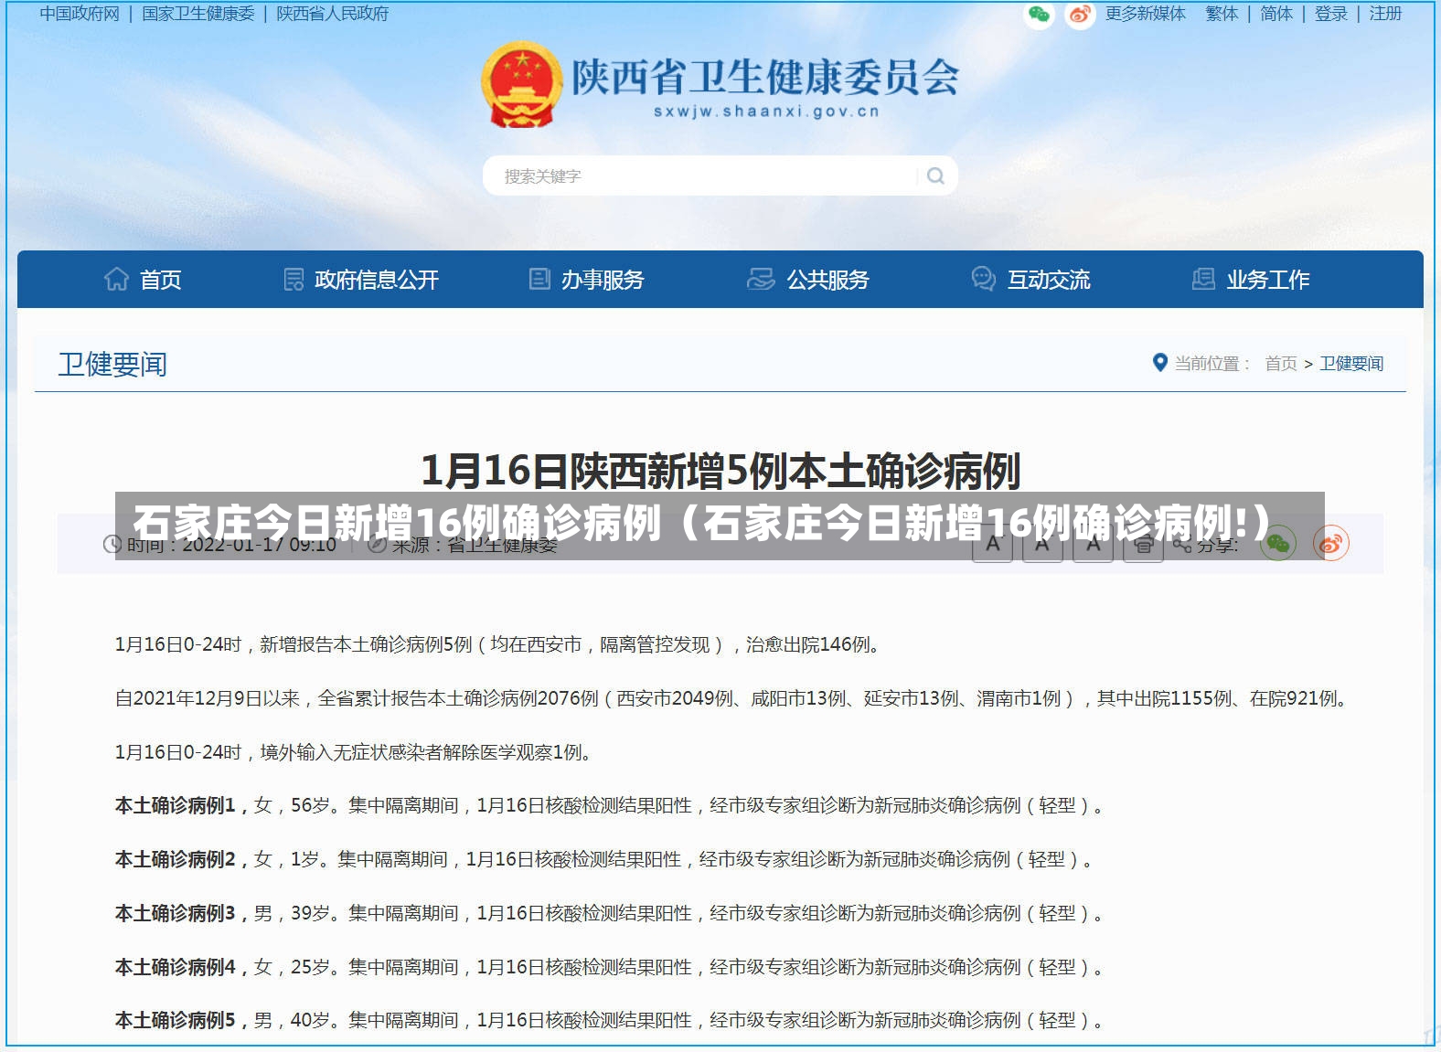
Task: Click the 本土确诊病例5 entry
Action: coord(611,1020)
